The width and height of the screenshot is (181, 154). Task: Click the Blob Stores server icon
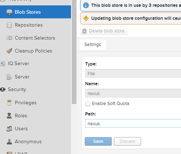9,12
